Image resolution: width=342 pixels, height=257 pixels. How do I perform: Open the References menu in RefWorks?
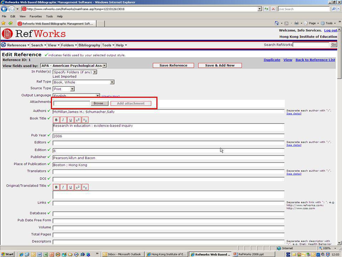click(18, 45)
